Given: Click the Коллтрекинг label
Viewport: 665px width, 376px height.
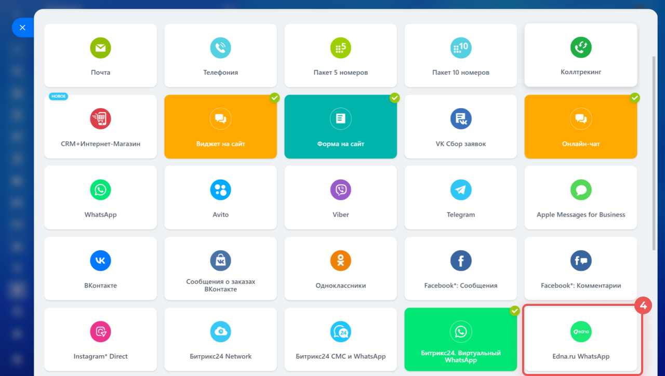Looking at the screenshot, I should (x=581, y=72).
